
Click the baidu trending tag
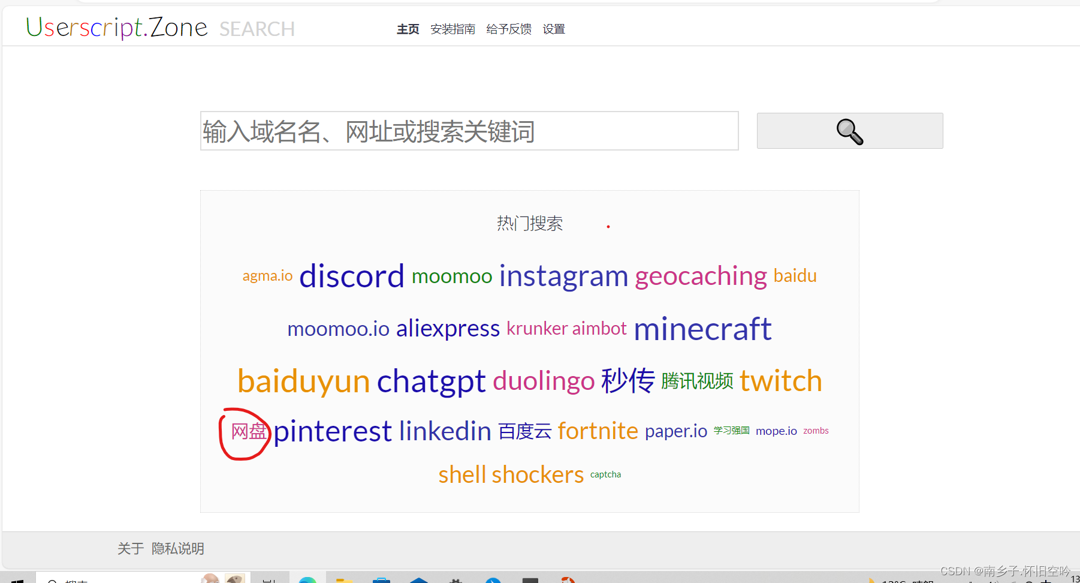795,276
